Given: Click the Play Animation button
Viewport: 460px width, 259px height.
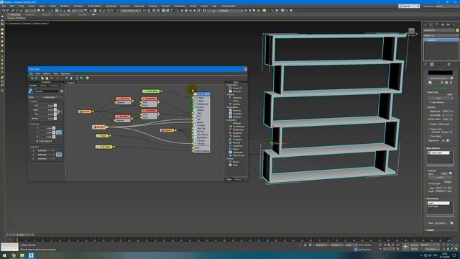Looking at the screenshot, I should (x=389, y=245).
